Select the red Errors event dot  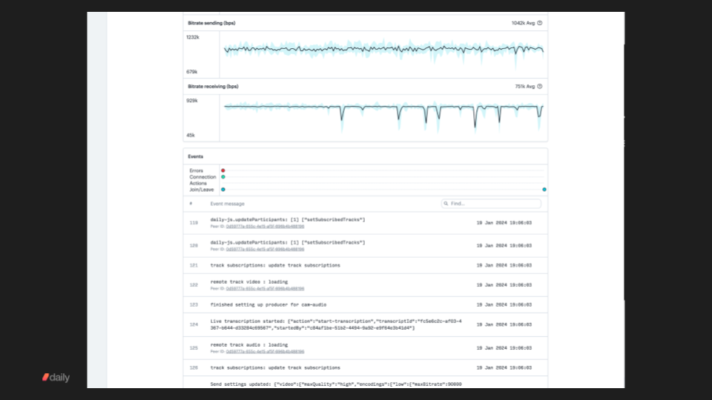[223, 170]
